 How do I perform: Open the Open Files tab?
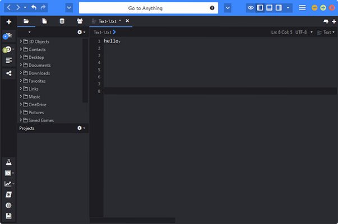44,21
